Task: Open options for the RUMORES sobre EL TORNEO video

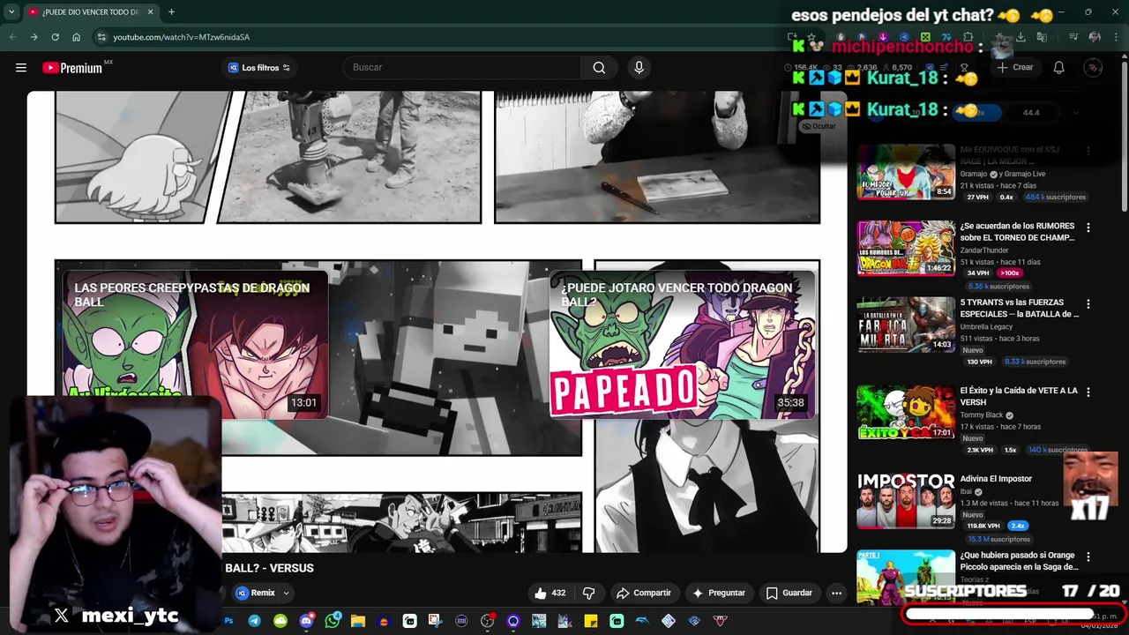Action: [1088, 228]
